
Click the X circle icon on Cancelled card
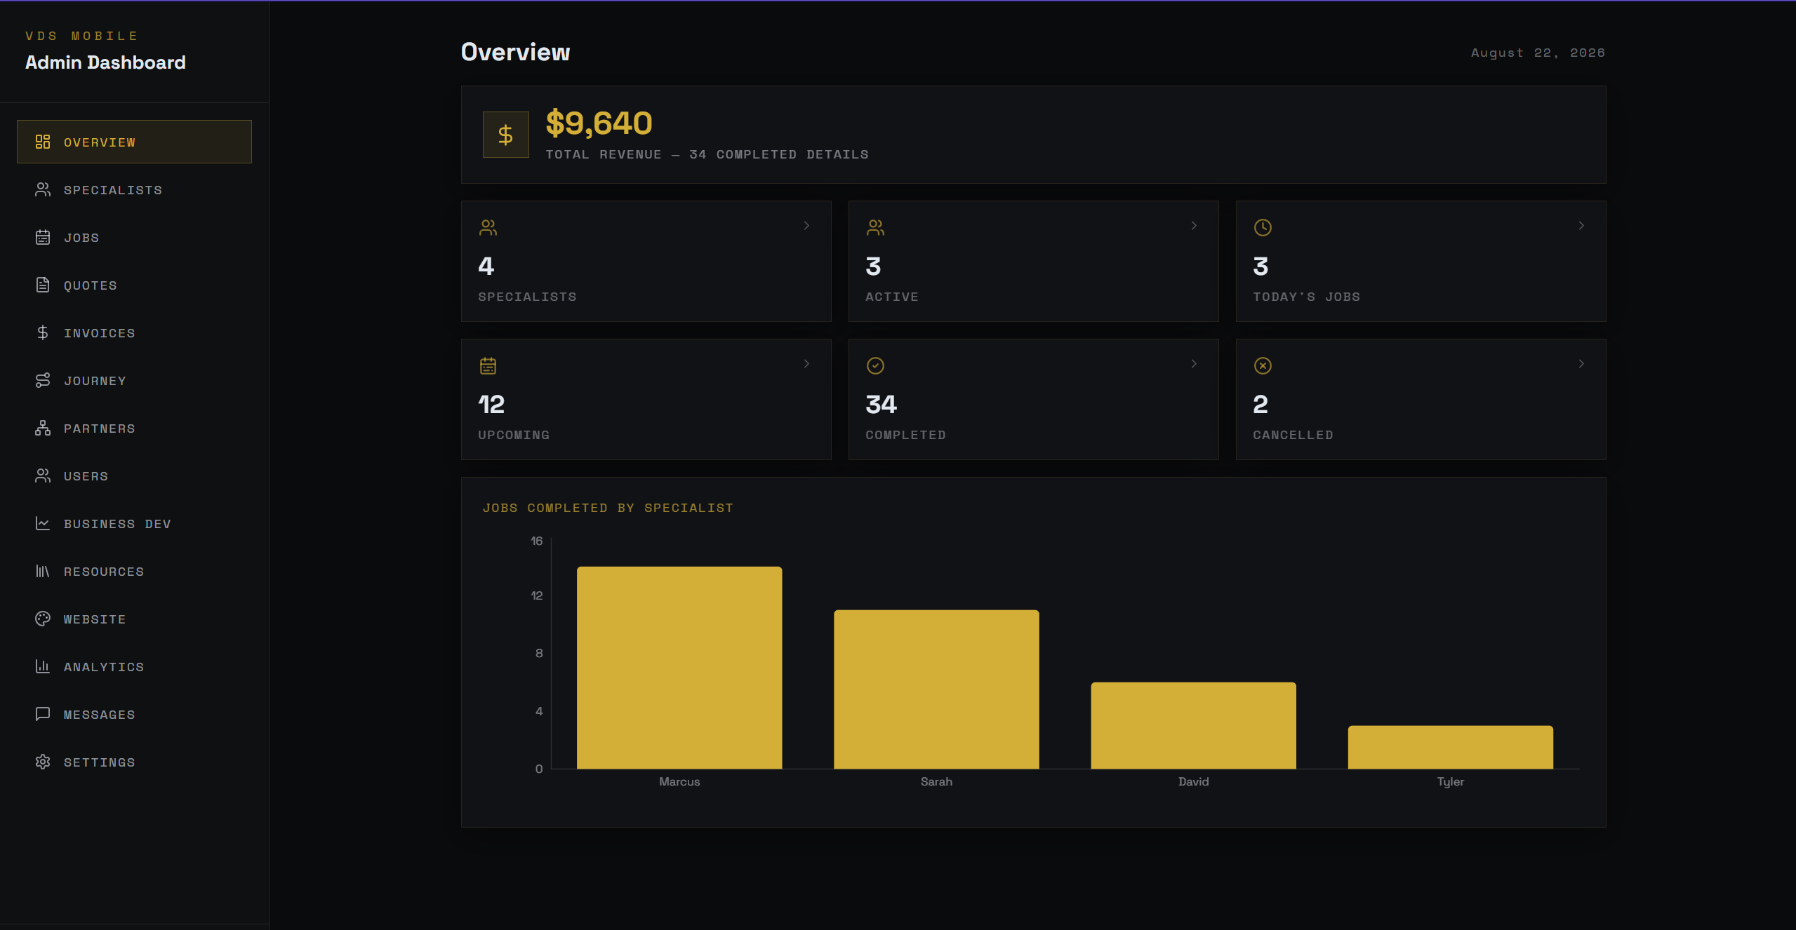(1263, 365)
